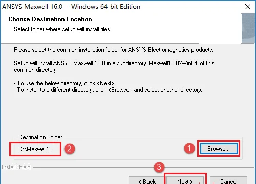
Task: Click the 'To use the below directory' line
Action: (65, 83)
